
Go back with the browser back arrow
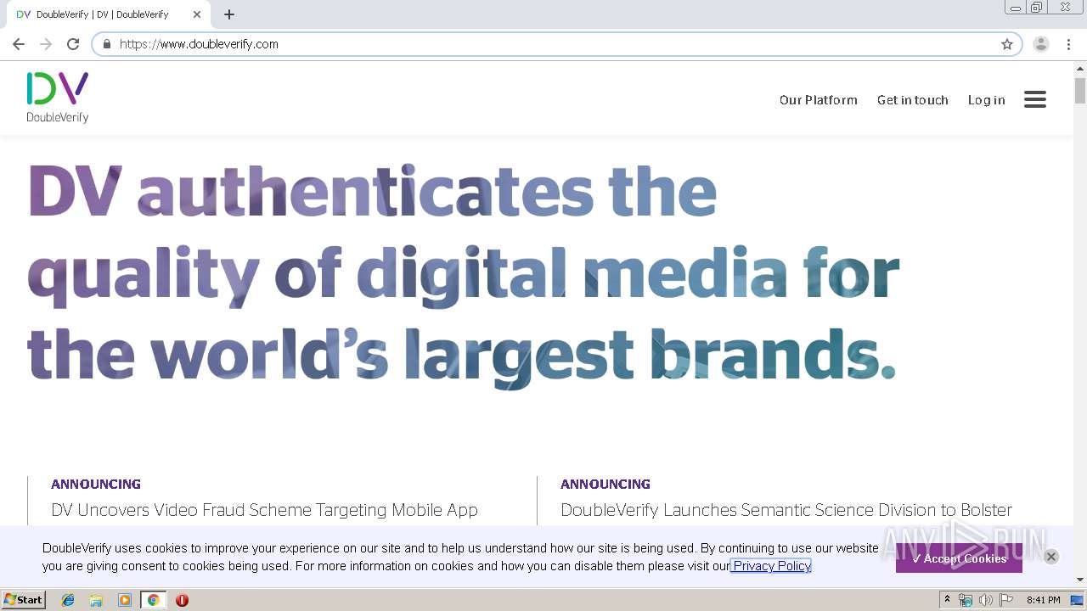[19, 44]
